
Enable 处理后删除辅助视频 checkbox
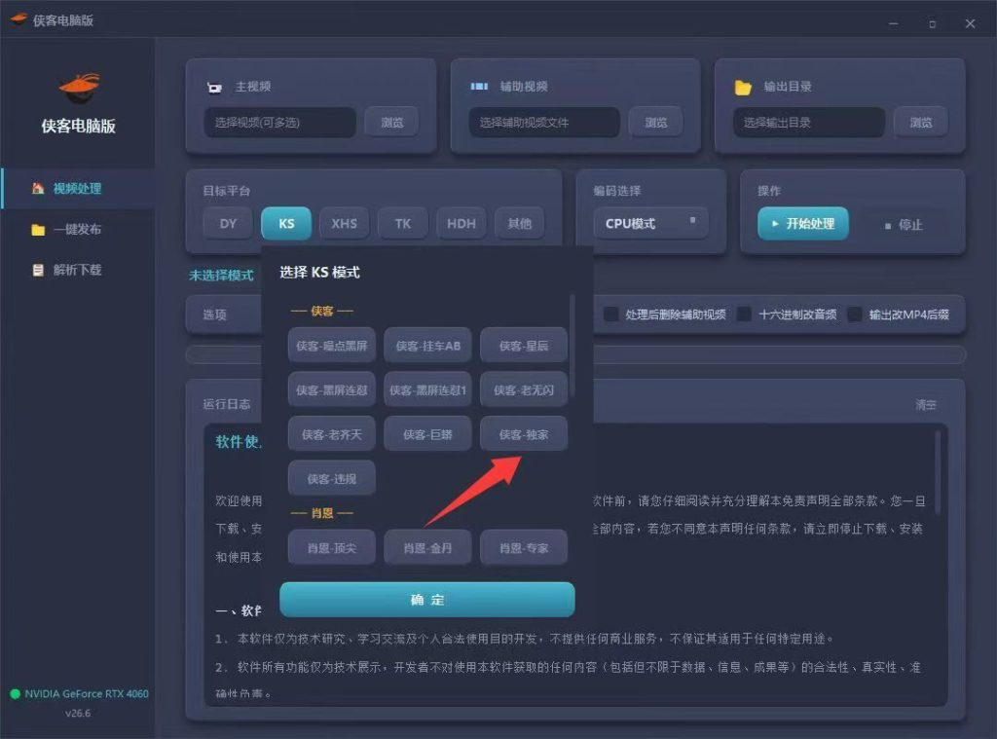(x=611, y=314)
